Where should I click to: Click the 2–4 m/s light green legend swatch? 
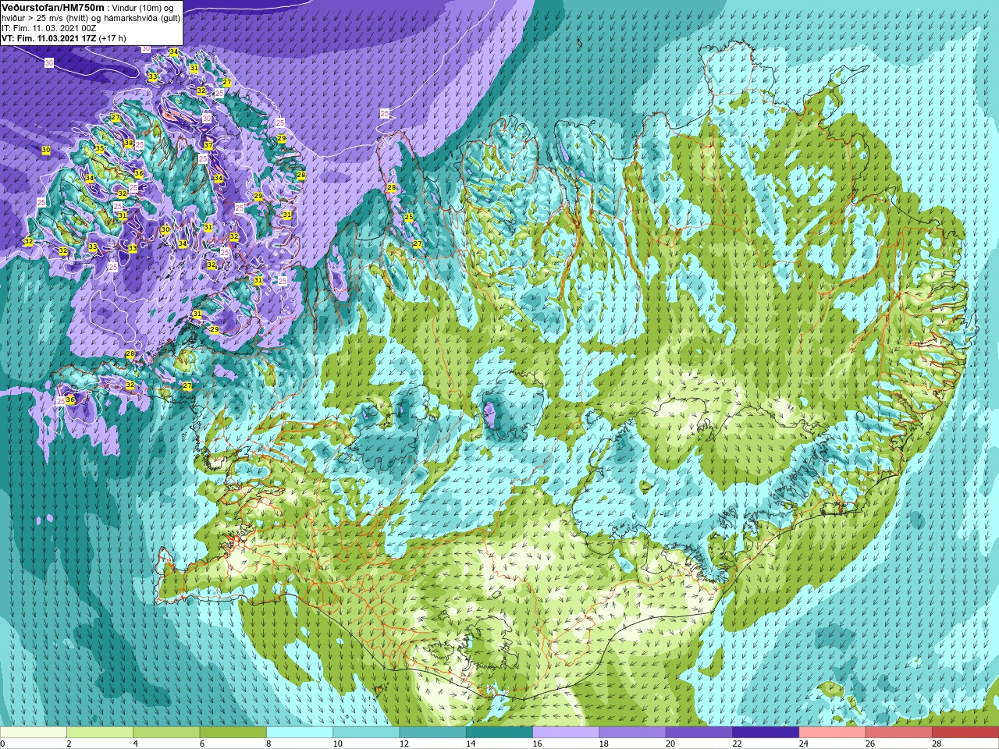100,733
